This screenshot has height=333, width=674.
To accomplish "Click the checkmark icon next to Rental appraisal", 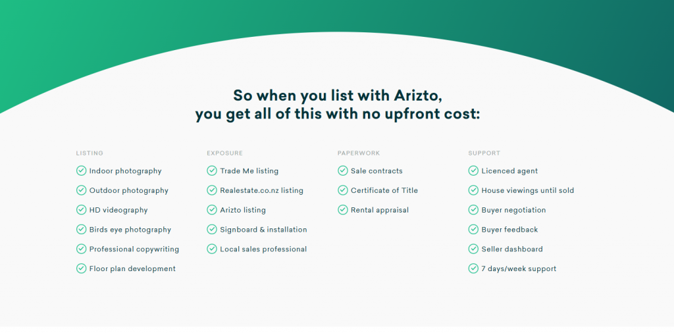I will 343,210.
